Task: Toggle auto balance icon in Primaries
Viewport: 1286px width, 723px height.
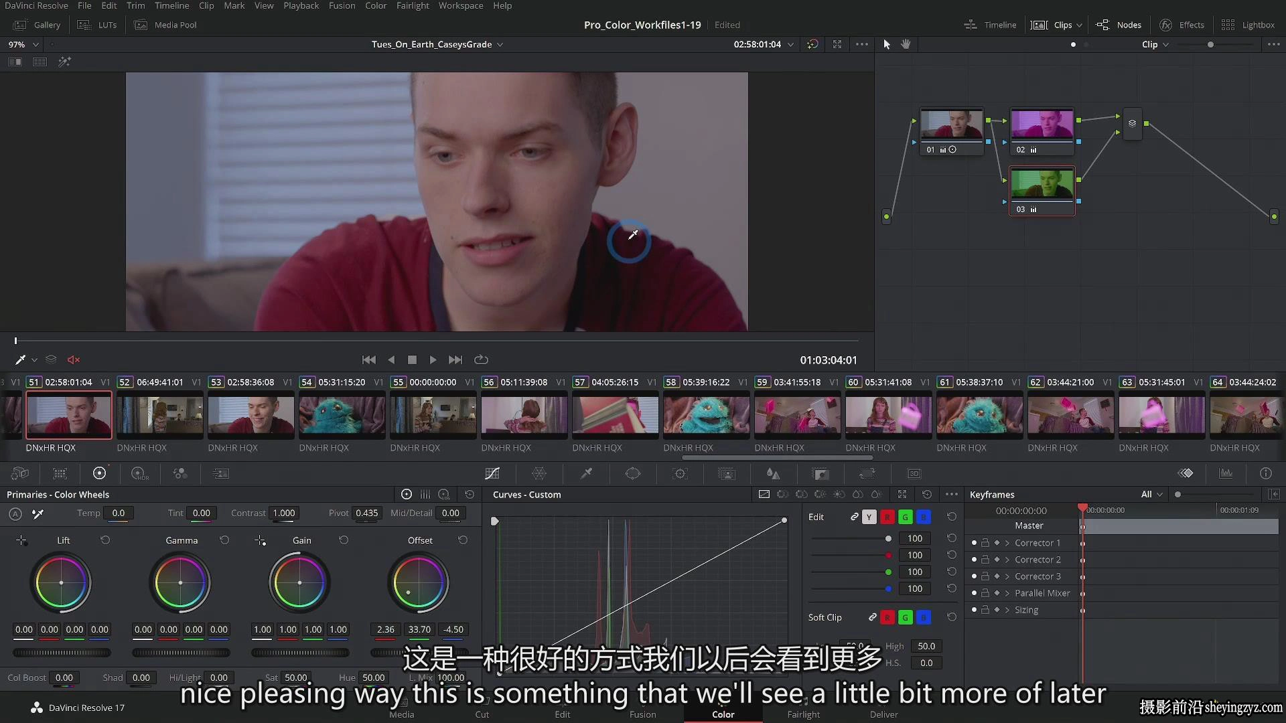Action: pyautogui.click(x=15, y=513)
